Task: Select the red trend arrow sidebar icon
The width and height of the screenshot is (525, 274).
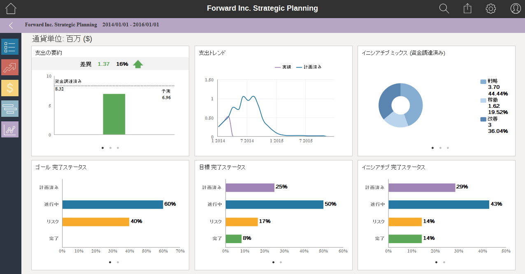Action: coord(10,67)
